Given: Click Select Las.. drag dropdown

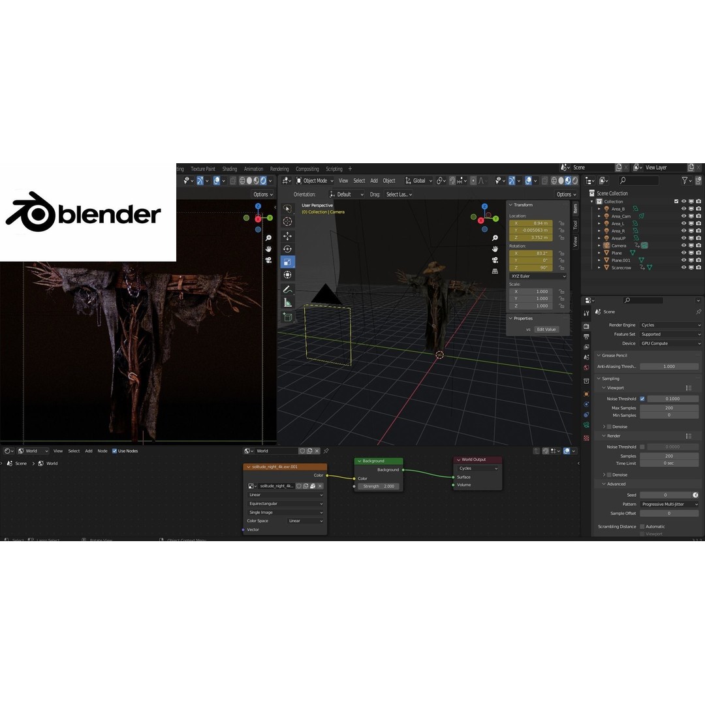Looking at the screenshot, I should point(399,195).
